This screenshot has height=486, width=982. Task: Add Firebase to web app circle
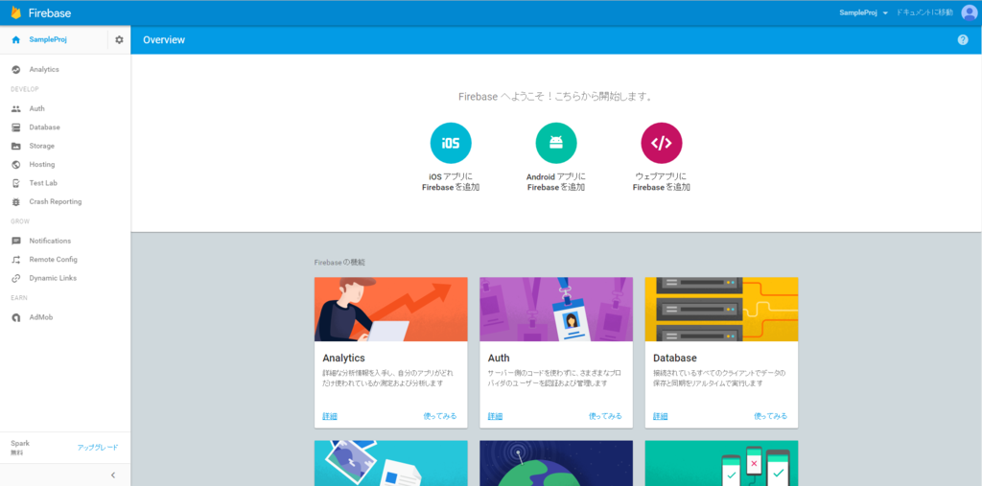coord(662,143)
